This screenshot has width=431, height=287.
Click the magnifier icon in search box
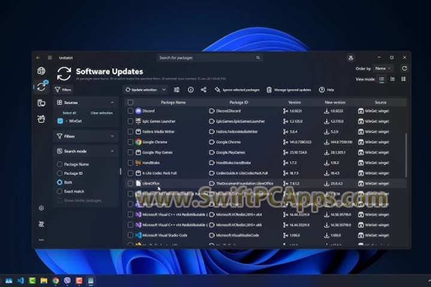[258, 57]
